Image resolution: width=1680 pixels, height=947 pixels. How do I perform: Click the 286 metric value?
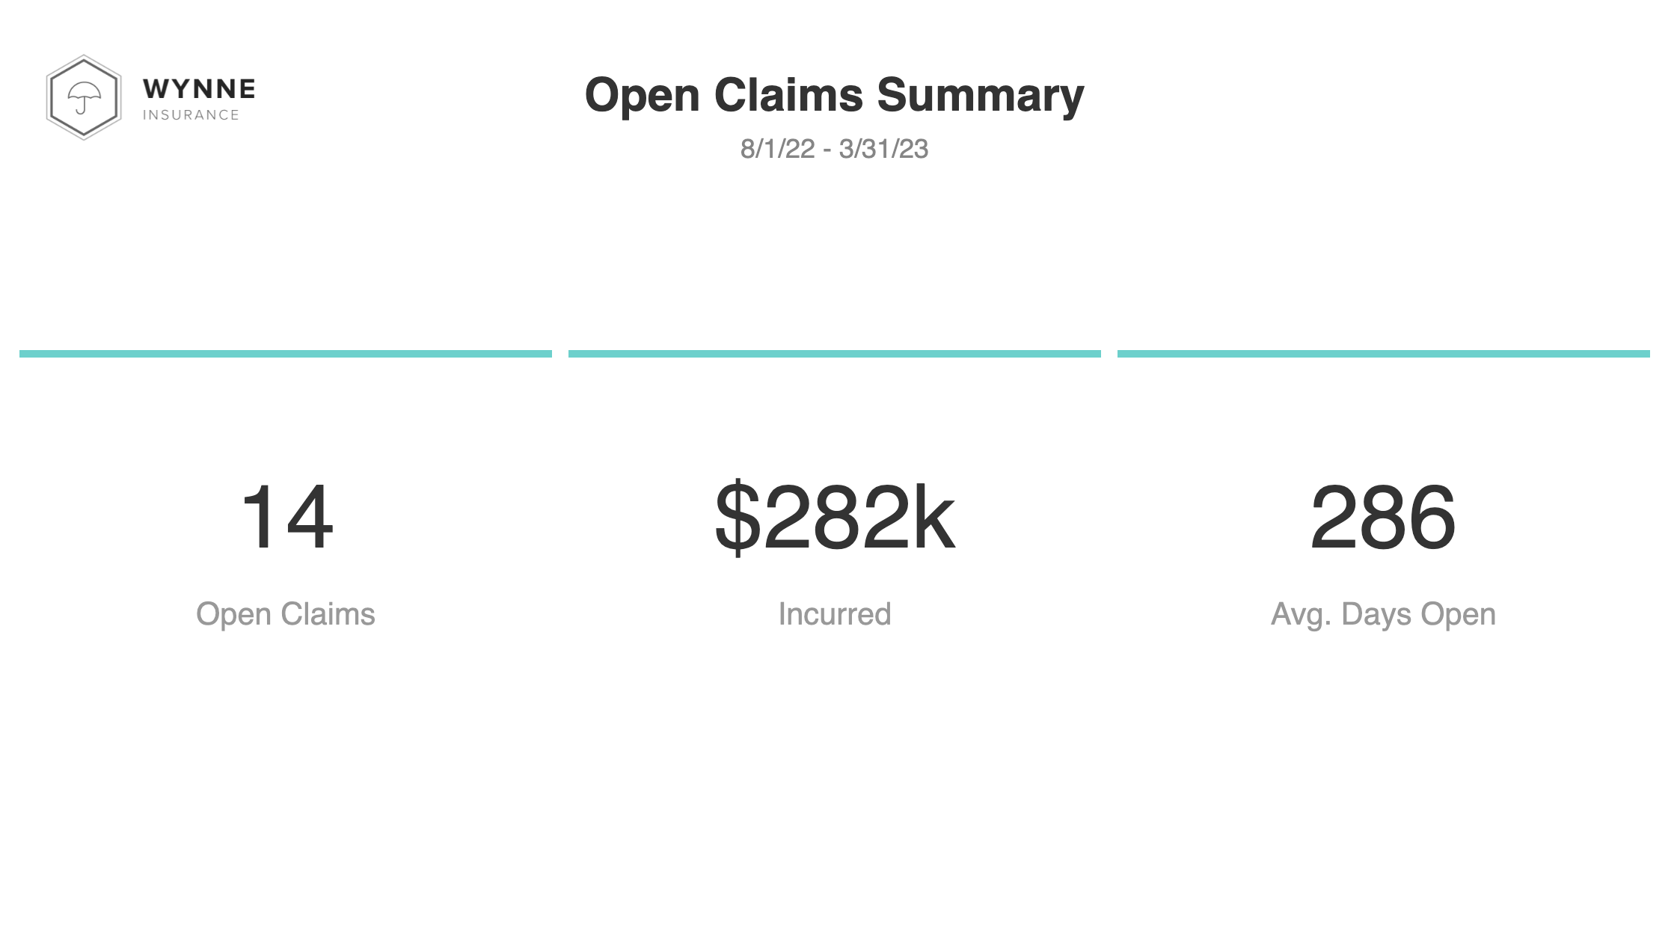[1383, 517]
